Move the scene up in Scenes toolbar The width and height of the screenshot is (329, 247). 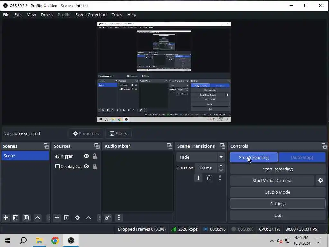(38, 218)
